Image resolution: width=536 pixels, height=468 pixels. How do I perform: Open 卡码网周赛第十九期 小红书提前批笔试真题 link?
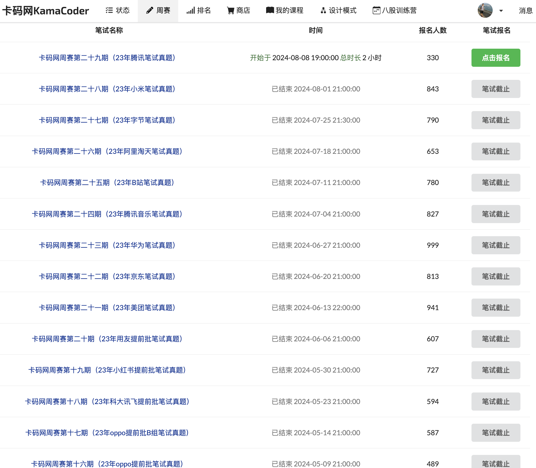click(107, 370)
